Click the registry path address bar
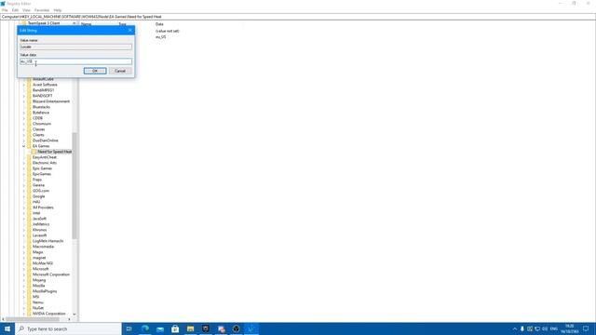596x335 pixels. click(298, 17)
